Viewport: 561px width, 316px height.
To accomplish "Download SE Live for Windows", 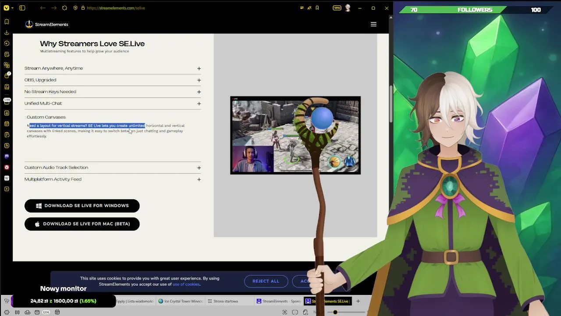I will tap(82, 205).
